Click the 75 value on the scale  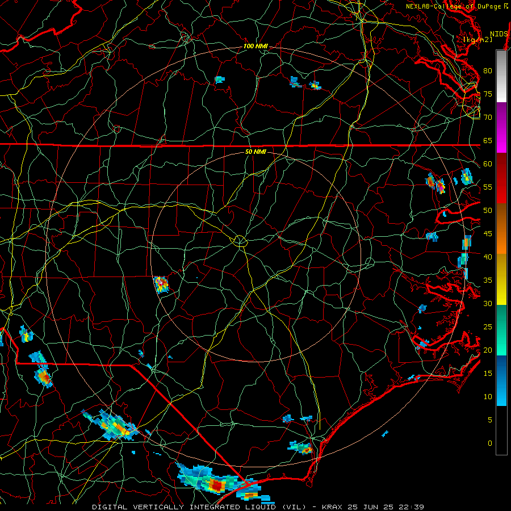[x=488, y=94]
